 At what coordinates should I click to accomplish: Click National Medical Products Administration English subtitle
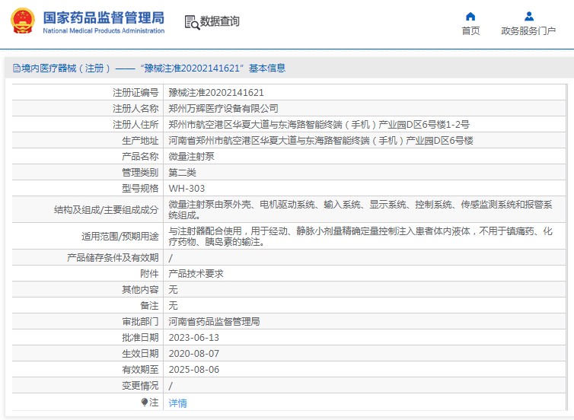(104, 30)
